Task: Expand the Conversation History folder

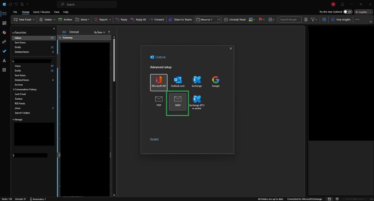Action: 14,89
